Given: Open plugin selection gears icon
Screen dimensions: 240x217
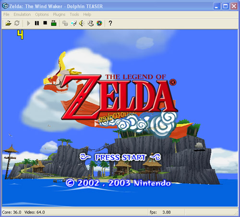Looking at the screenshot, I should [x=65, y=24].
